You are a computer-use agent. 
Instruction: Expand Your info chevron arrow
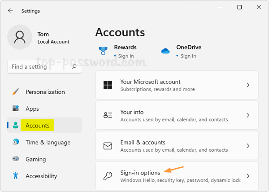pos(248,116)
